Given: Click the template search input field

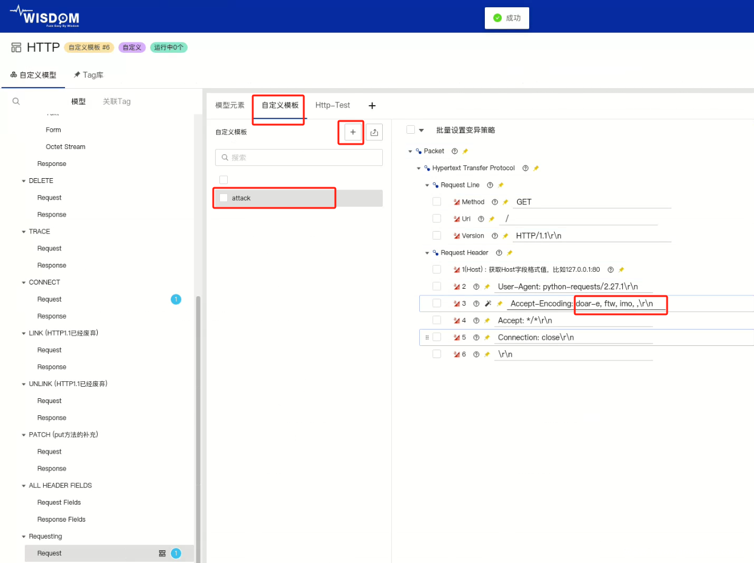Looking at the screenshot, I should coord(299,157).
